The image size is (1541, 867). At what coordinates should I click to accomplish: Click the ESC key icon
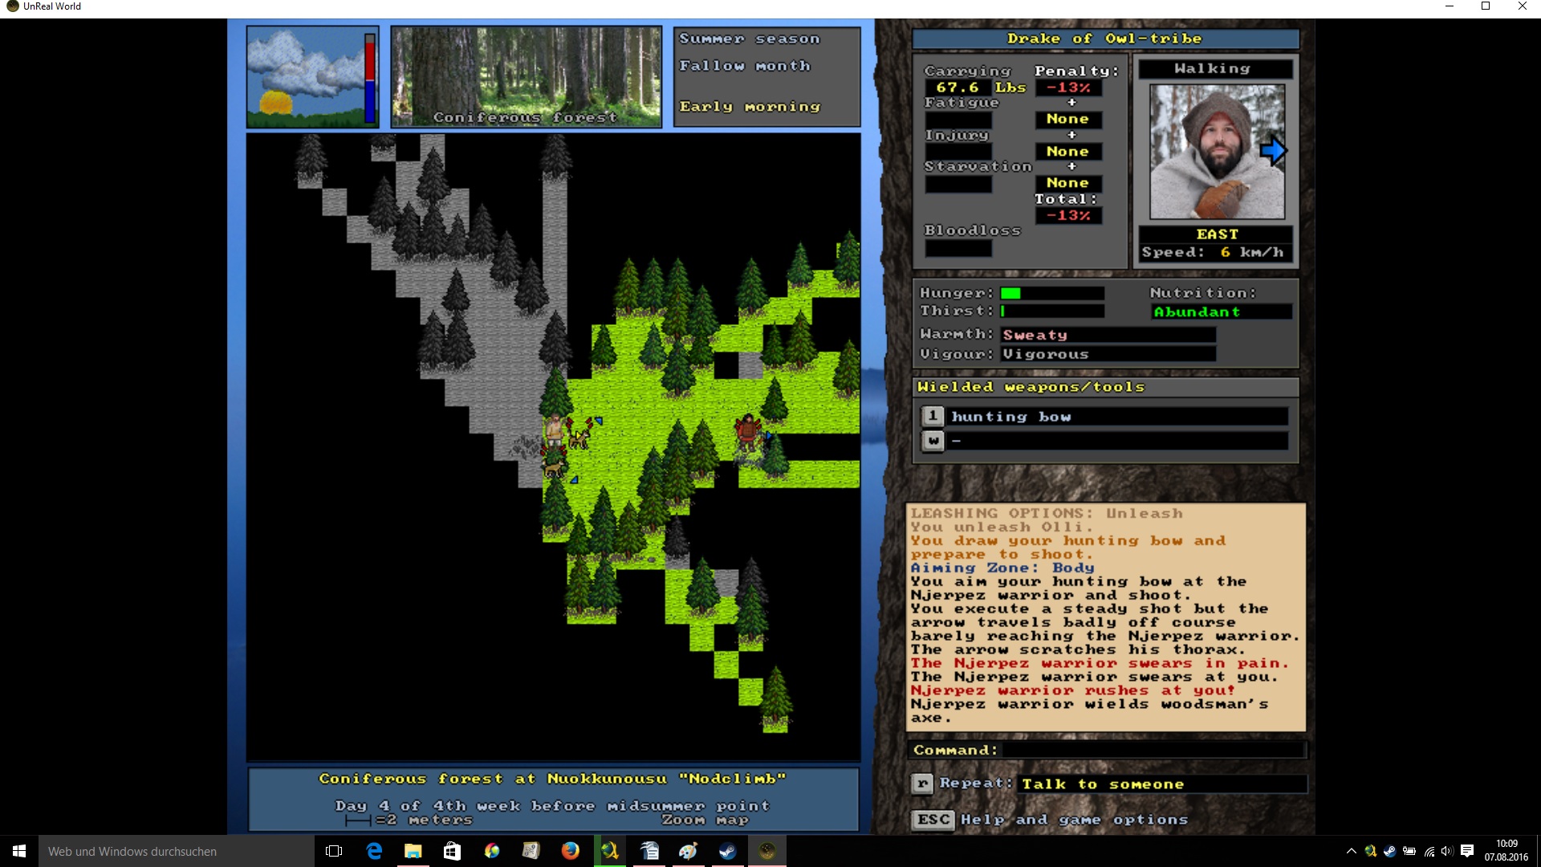click(x=933, y=820)
